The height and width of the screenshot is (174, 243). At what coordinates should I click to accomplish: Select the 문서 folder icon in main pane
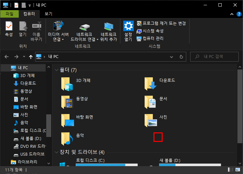pyautogui.click(x=150, y=102)
